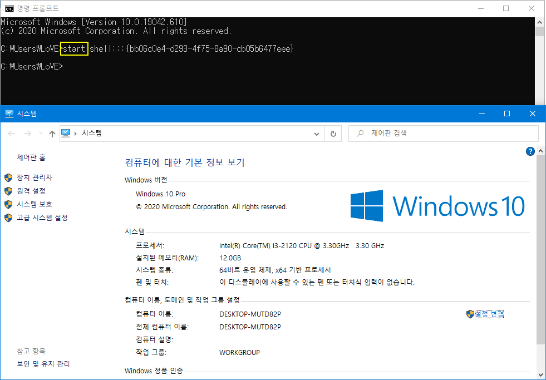Click 펜 및 터치 value text

point(317,282)
